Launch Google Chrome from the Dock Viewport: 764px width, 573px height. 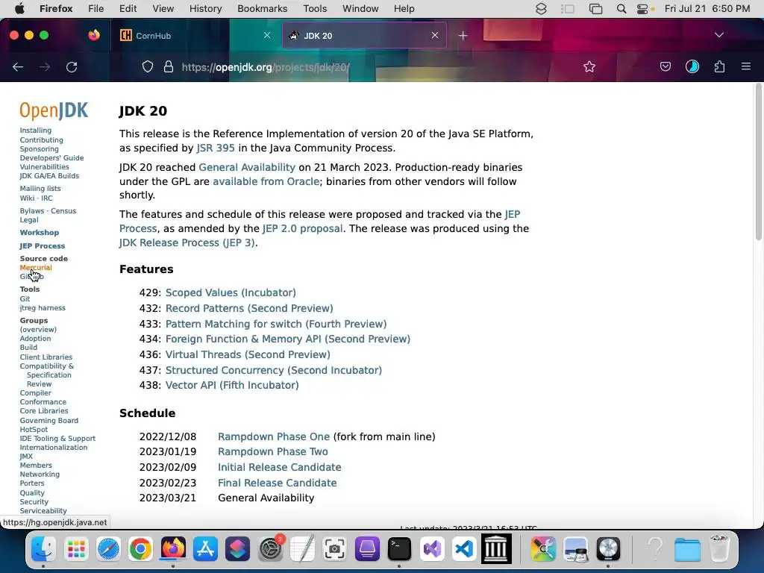(140, 549)
